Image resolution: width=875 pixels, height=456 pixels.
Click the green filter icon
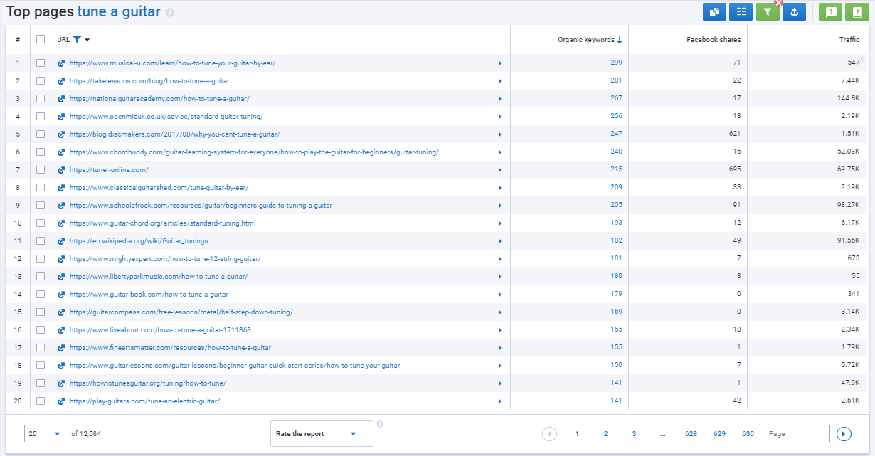click(x=767, y=11)
